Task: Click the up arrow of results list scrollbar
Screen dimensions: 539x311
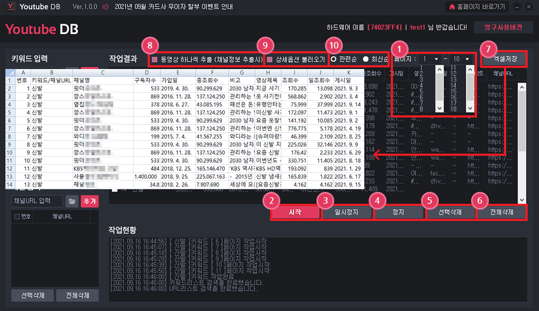Action: (x=522, y=87)
